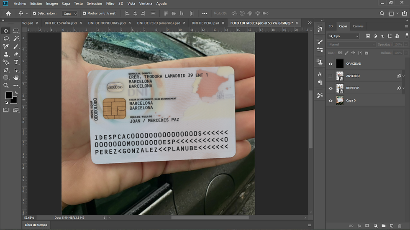The width and height of the screenshot is (410, 230).
Task: Open the Ventana menu
Action: pos(146,3)
